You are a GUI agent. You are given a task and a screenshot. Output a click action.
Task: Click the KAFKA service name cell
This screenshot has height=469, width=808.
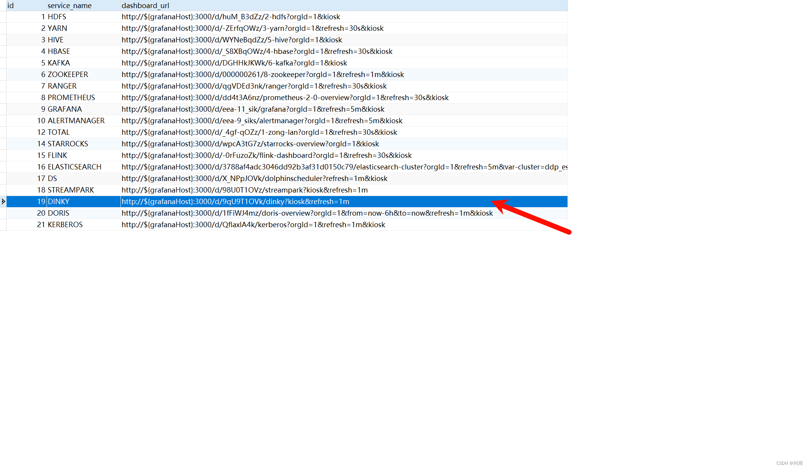pos(59,63)
